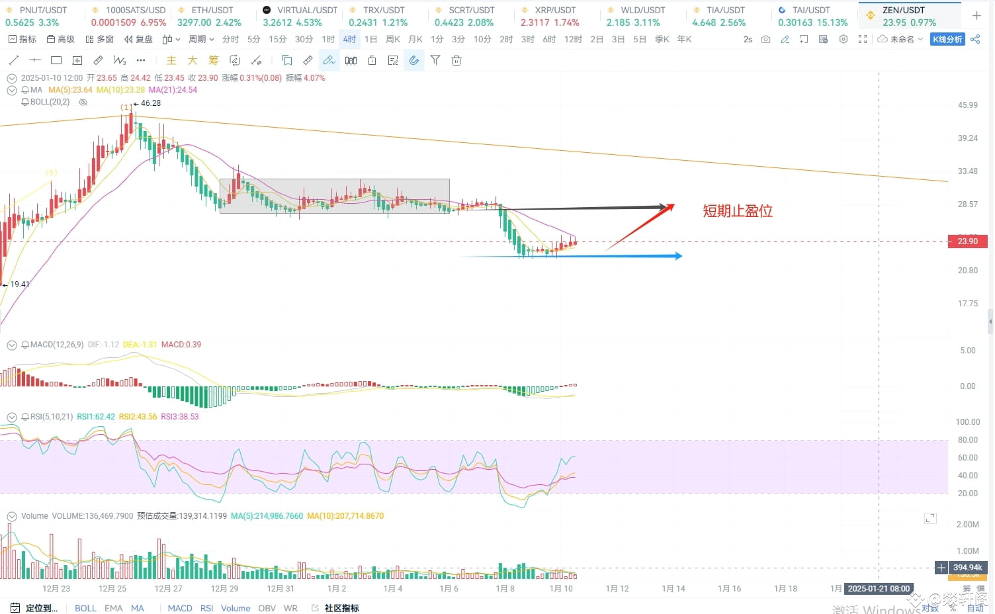This screenshot has width=995, height=614.
Task: Delete all drawings with the trash icon
Action: pos(456,60)
